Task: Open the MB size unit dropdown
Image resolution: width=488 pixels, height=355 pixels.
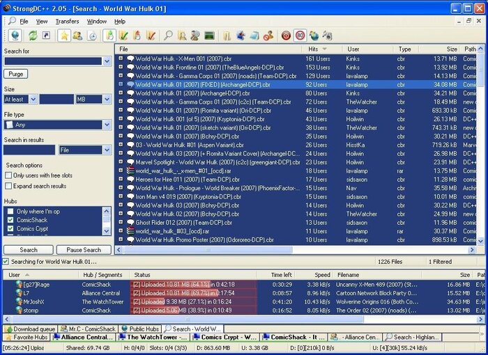Action: point(107,99)
